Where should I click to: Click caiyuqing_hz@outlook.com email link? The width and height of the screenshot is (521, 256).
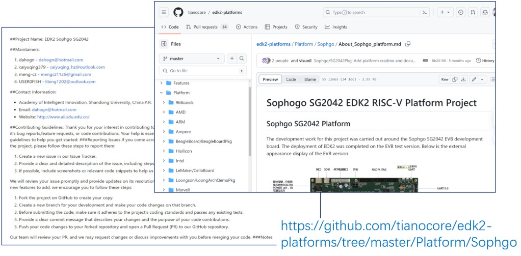77,67
